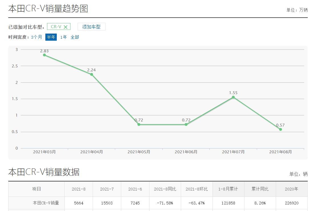Viewport: 312px width, 211px height.
Task: Click the 2020年 column header
Action: click(291, 189)
